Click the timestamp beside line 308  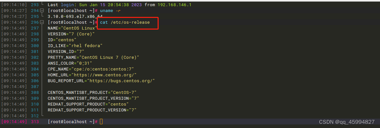[x=14, y=92]
